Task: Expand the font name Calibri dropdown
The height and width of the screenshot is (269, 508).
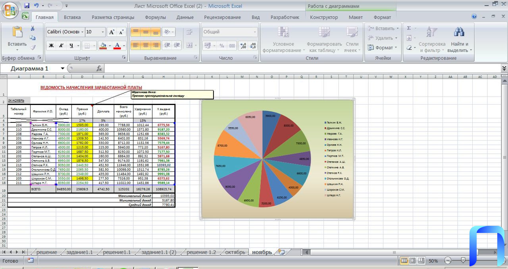Action: pyautogui.click(x=82, y=32)
